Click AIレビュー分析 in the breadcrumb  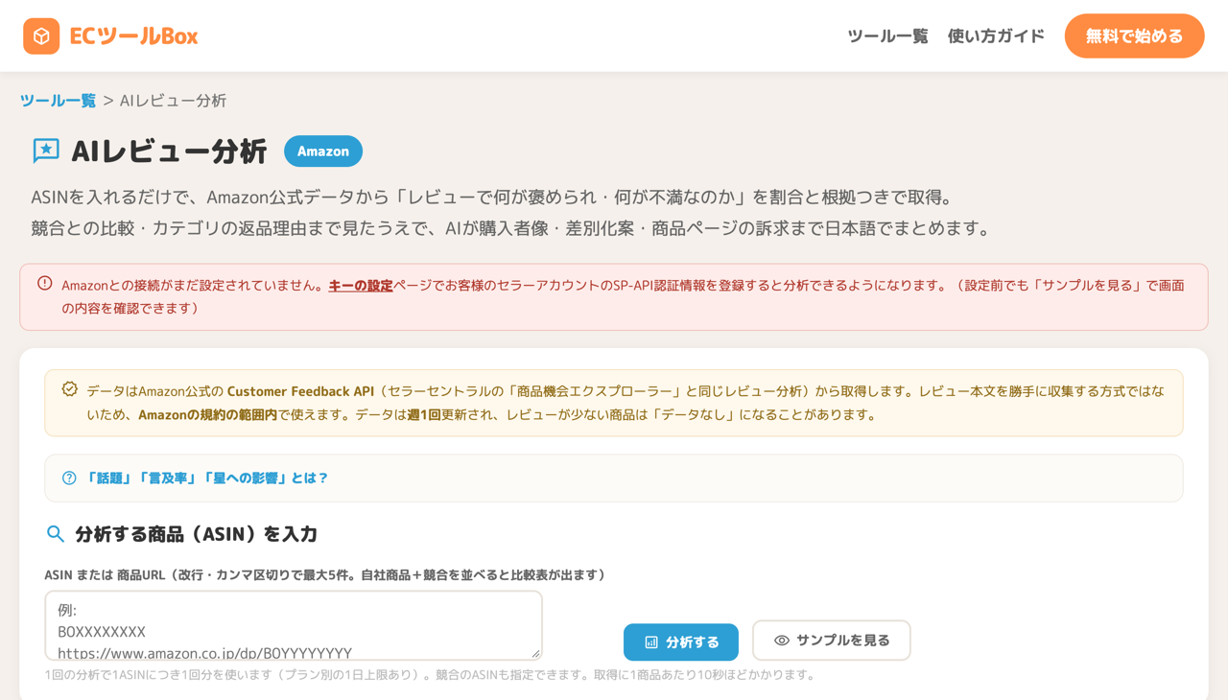173,101
